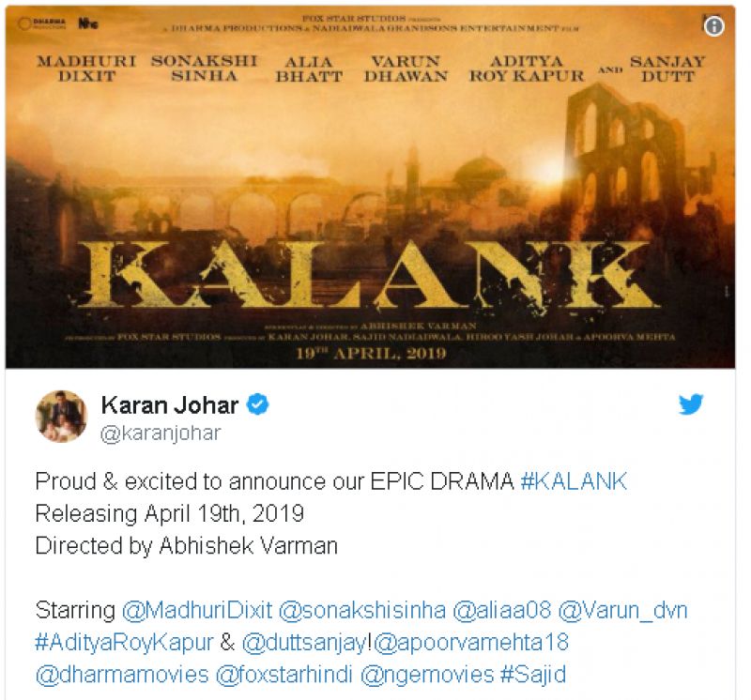Open the @sonakshisinha mention

[x=362, y=611]
